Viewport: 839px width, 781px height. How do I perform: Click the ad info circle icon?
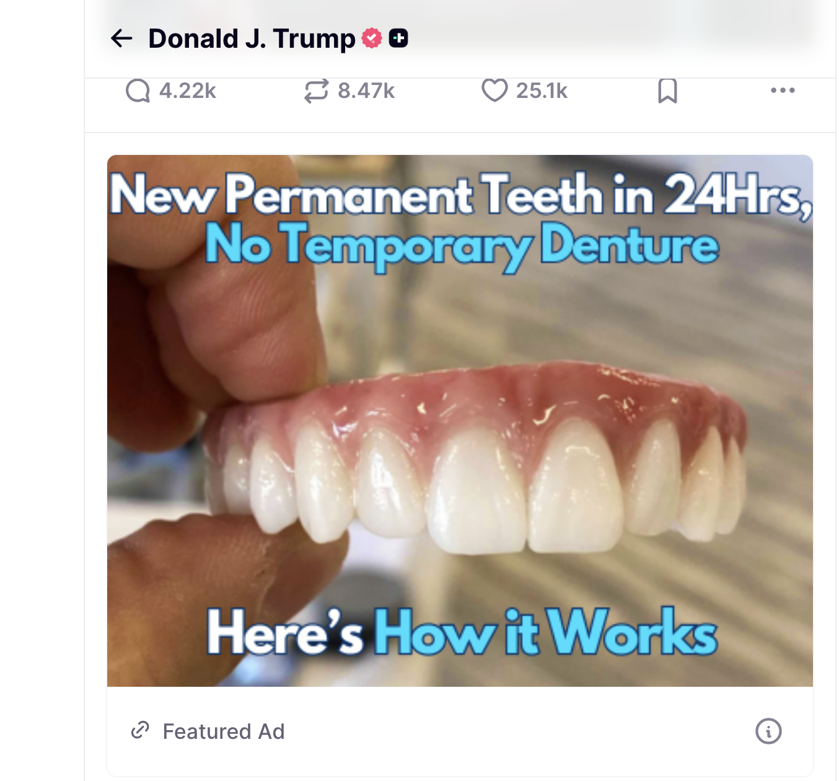coord(768,731)
